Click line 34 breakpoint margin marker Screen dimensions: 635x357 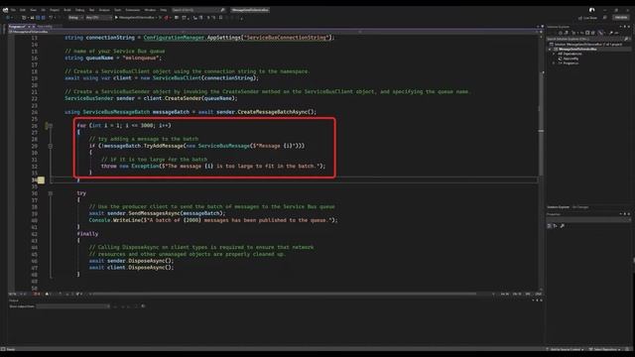coord(41,180)
